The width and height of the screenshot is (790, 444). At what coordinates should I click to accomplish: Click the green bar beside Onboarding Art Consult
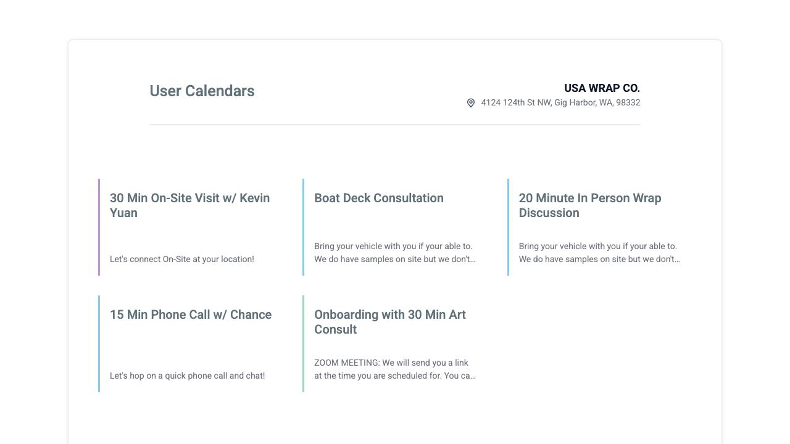click(303, 343)
